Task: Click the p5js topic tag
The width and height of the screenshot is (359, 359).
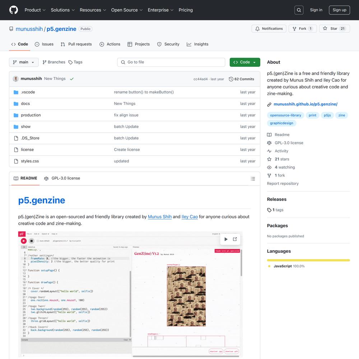Action: click(327, 115)
